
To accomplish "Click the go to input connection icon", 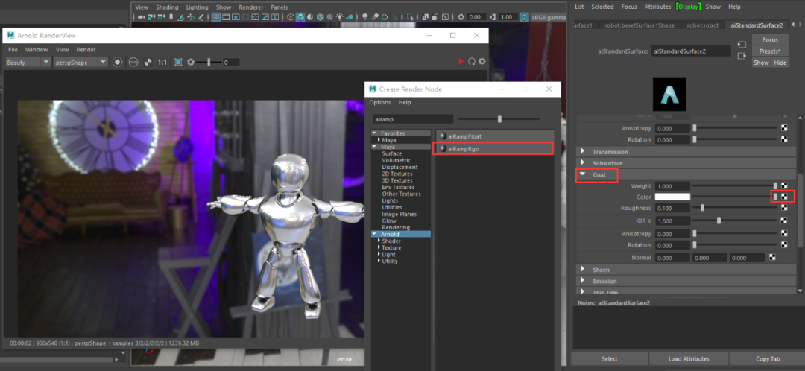I will (x=742, y=45).
